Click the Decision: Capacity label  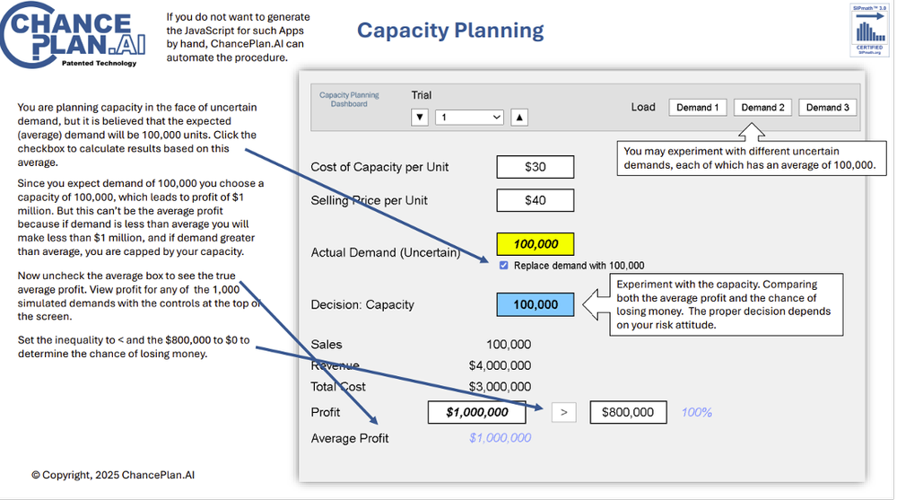click(362, 304)
